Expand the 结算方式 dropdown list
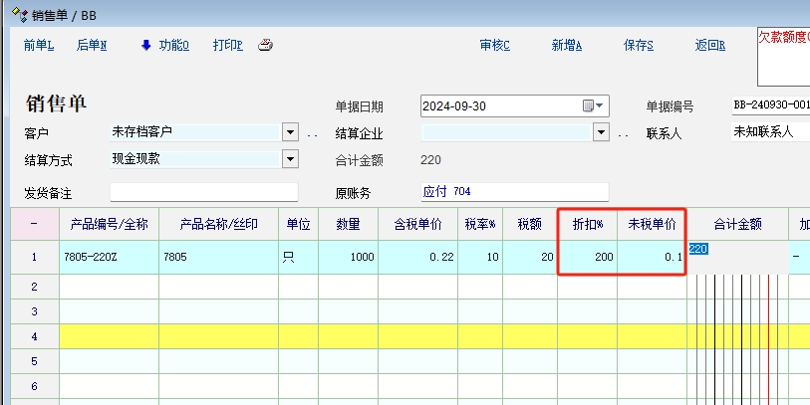The image size is (810, 405). pyautogui.click(x=290, y=159)
